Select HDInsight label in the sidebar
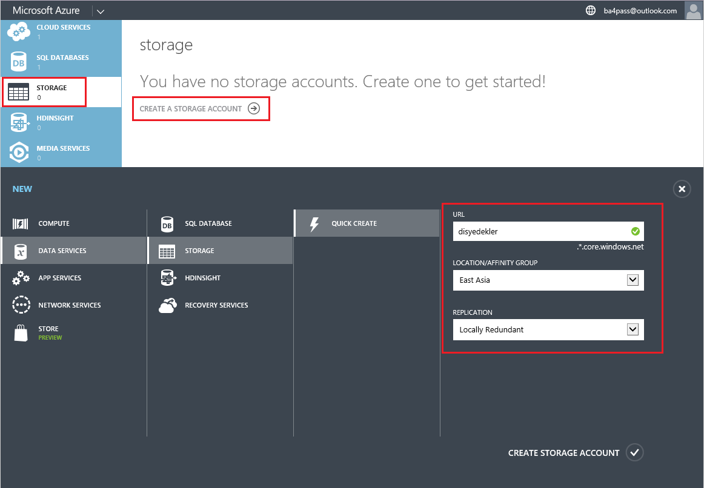The width and height of the screenshot is (704, 488). (x=55, y=118)
